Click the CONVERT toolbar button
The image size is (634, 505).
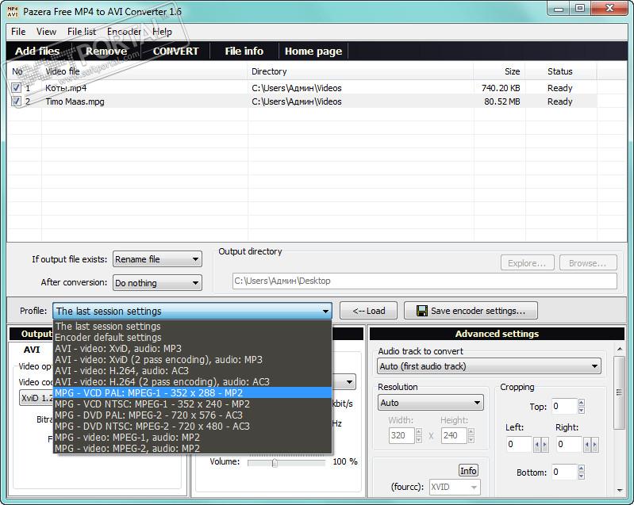(x=175, y=52)
